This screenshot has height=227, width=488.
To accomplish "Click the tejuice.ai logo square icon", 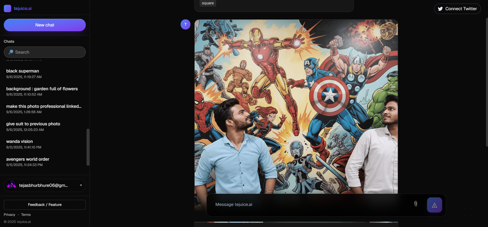I will [7, 8].
